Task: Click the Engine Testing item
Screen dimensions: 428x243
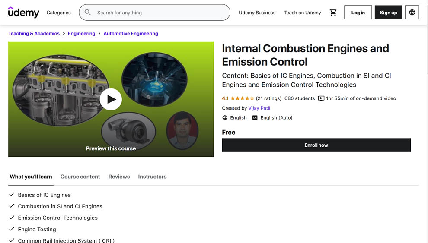Action: pyautogui.click(x=37, y=229)
